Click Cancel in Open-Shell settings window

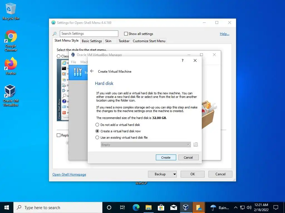220,174
